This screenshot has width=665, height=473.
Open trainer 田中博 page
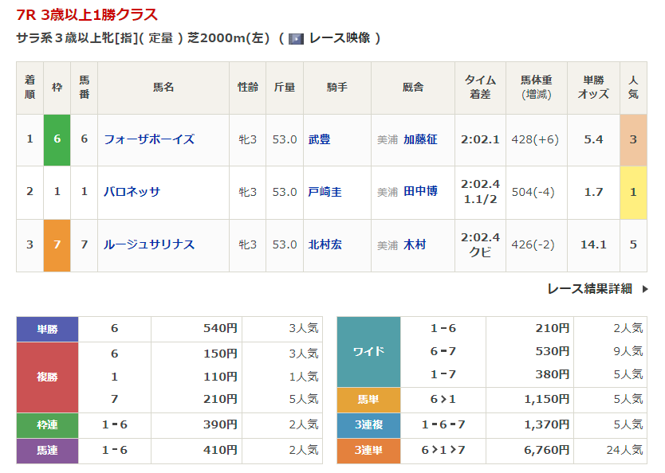(x=420, y=192)
